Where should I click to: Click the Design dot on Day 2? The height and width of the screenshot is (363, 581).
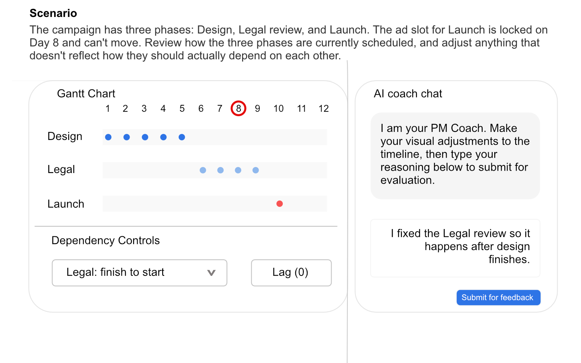pos(127,137)
